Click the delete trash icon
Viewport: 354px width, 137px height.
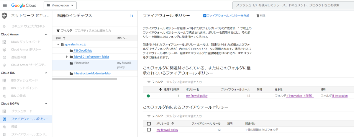pyautogui.click(x=258, y=16)
